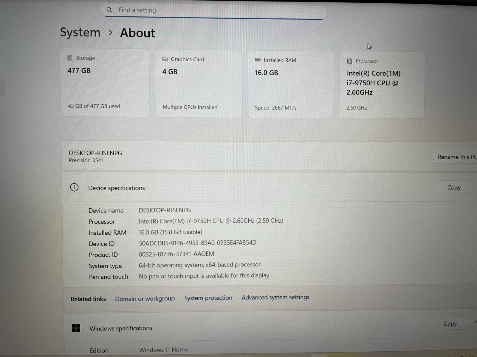Click the Windows 11 Home edition value
Viewport: 477px width, 357px height.
(163, 350)
